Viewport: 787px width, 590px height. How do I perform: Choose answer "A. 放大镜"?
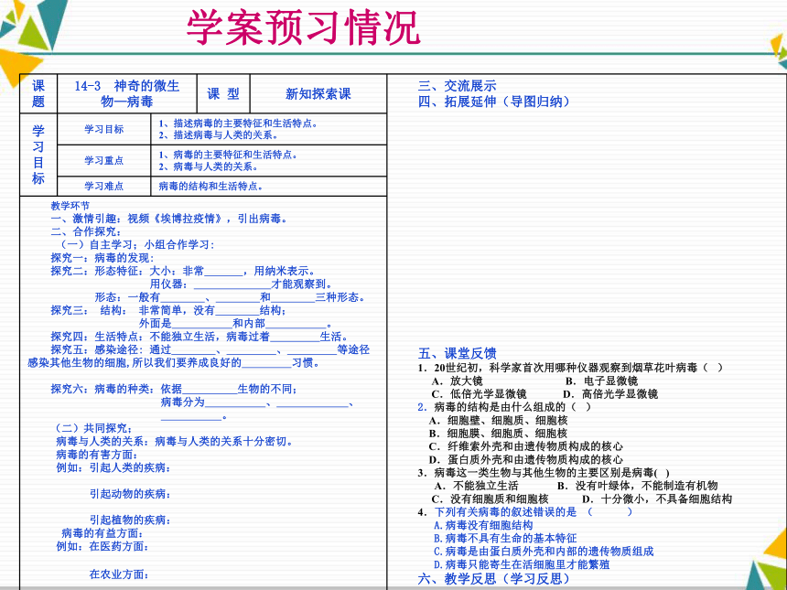[457, 381]
